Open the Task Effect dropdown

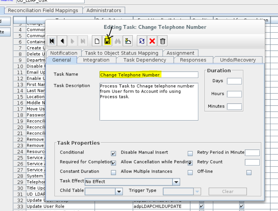(x=176, y=182)
